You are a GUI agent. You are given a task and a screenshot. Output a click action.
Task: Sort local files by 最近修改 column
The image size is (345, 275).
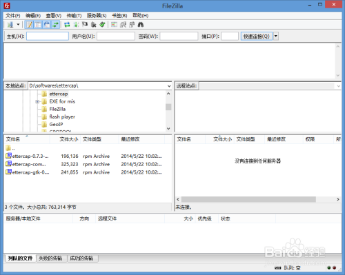click(141, 139)
